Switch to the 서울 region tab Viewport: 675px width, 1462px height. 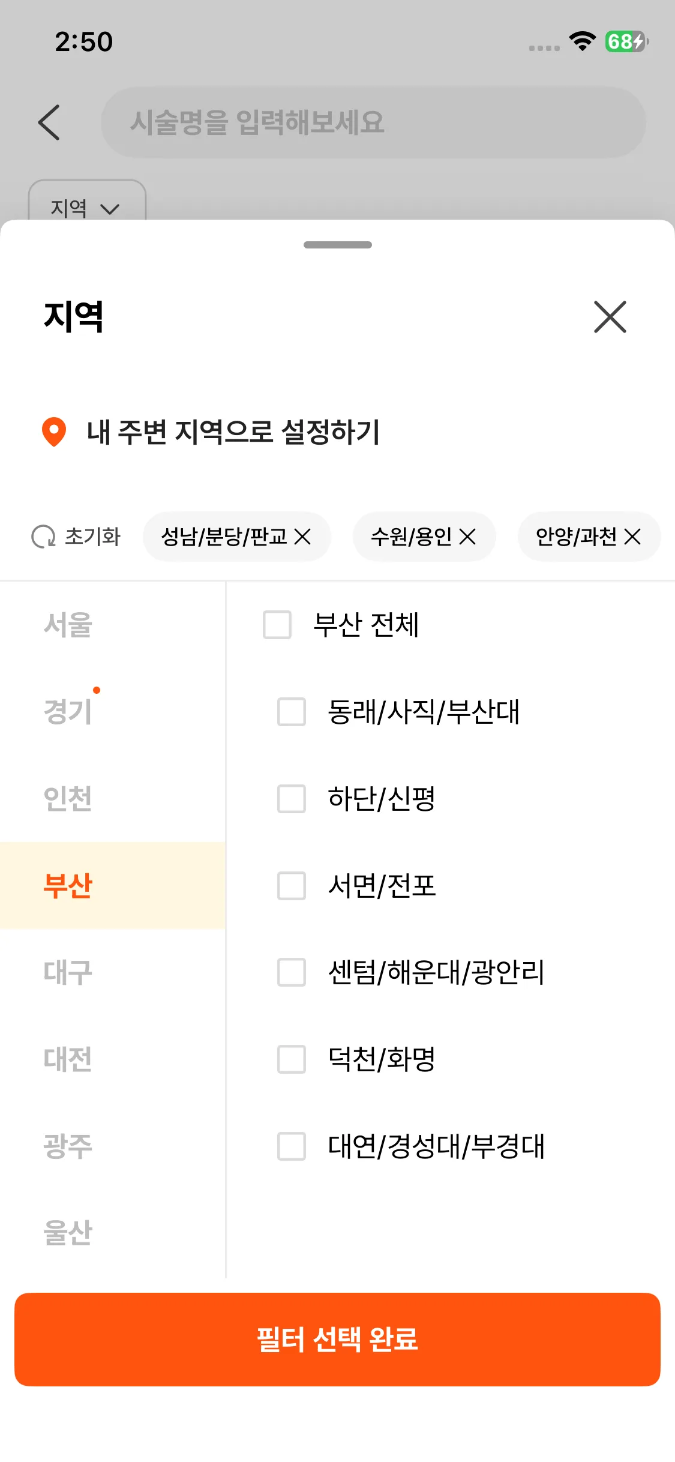point(68,625)
